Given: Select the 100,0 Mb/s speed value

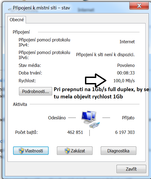Looking at the screenshot, I should (124, 81).
